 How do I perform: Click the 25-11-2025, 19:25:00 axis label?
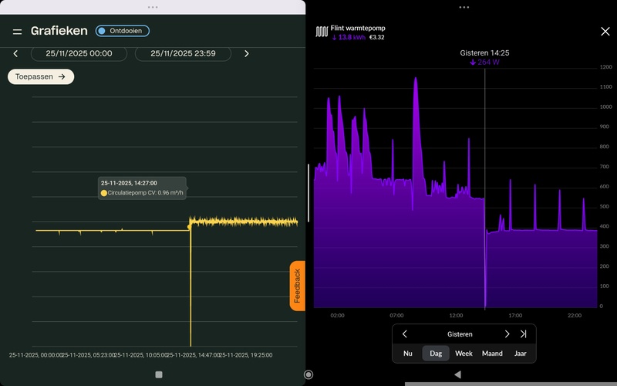pyautogui.click(x=245, y=355)
